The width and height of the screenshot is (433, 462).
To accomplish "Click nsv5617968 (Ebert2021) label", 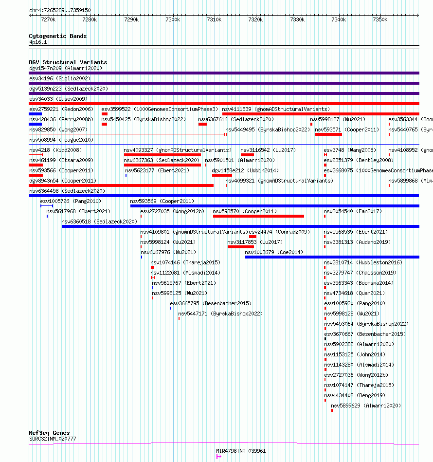I will click(x=78, y=212).
